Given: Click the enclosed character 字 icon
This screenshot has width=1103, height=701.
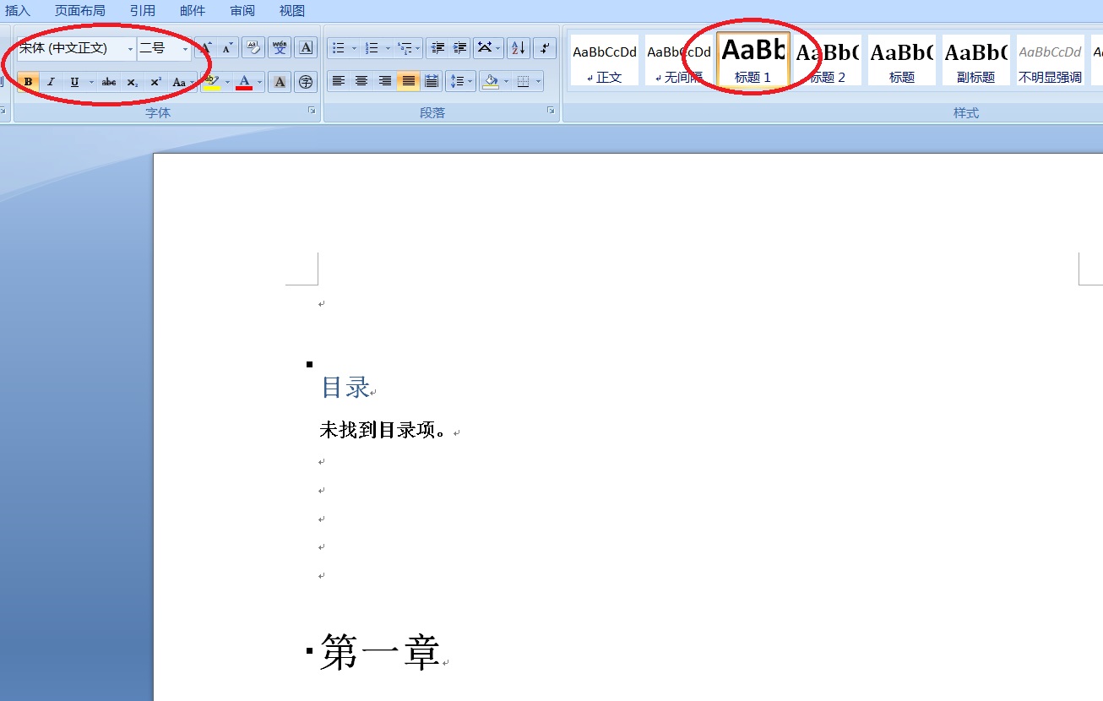Looking at the screenshot, I should [x=306, y=82].
